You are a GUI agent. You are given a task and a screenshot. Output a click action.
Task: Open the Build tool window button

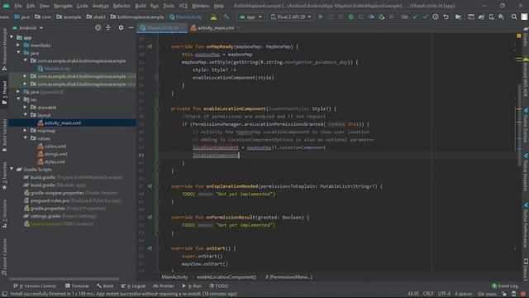click(105, 286)
